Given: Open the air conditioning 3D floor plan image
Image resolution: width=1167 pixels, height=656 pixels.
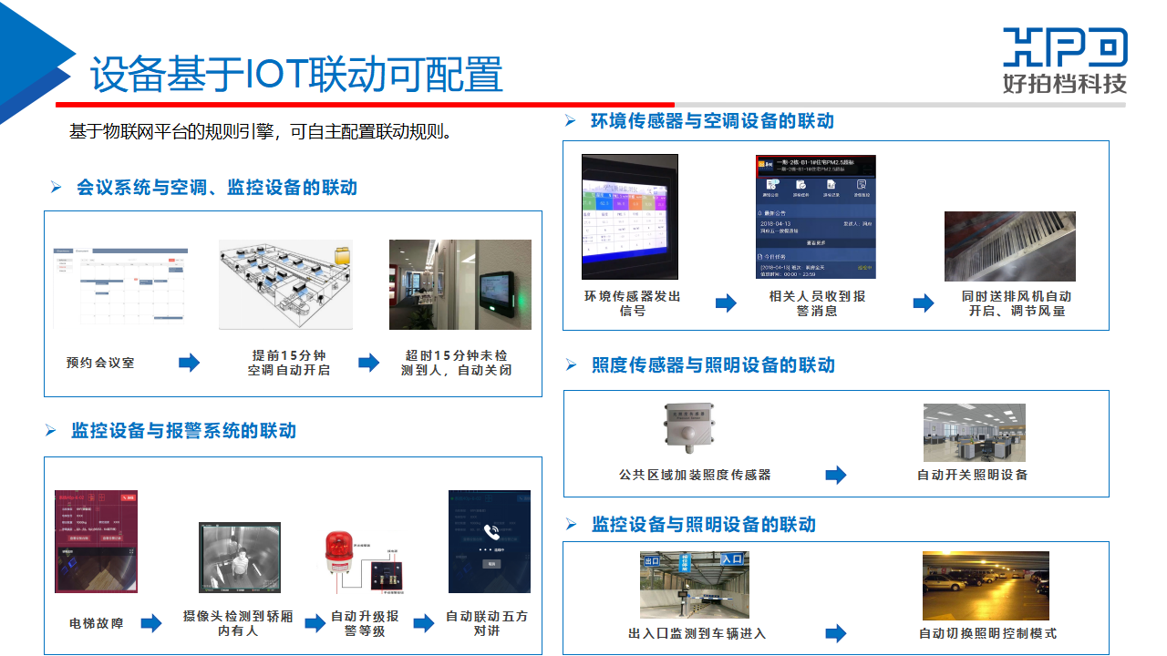Looking at the screenshot, I should coord(285,284).
